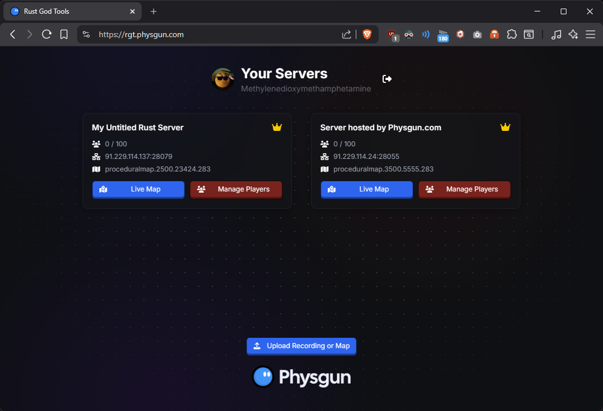The height and width of the screenshot is (411, 603).
Task: Click the logout icon beside Your Servers
Action: tap(387, 79)
